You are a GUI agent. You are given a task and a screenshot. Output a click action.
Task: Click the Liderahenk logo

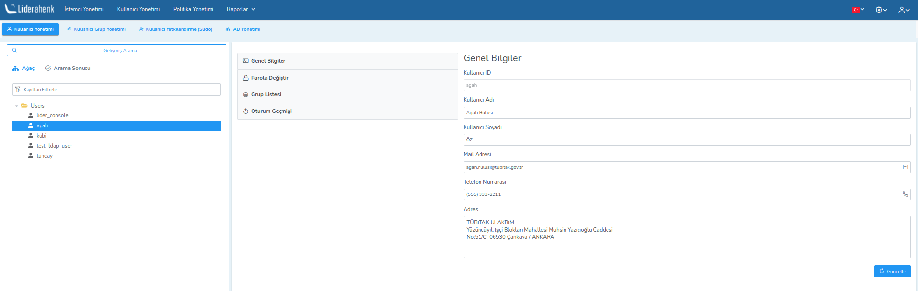click(x=29, y=9)
